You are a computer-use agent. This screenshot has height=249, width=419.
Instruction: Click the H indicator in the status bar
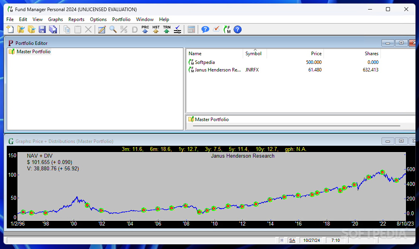tap(282, 240)
